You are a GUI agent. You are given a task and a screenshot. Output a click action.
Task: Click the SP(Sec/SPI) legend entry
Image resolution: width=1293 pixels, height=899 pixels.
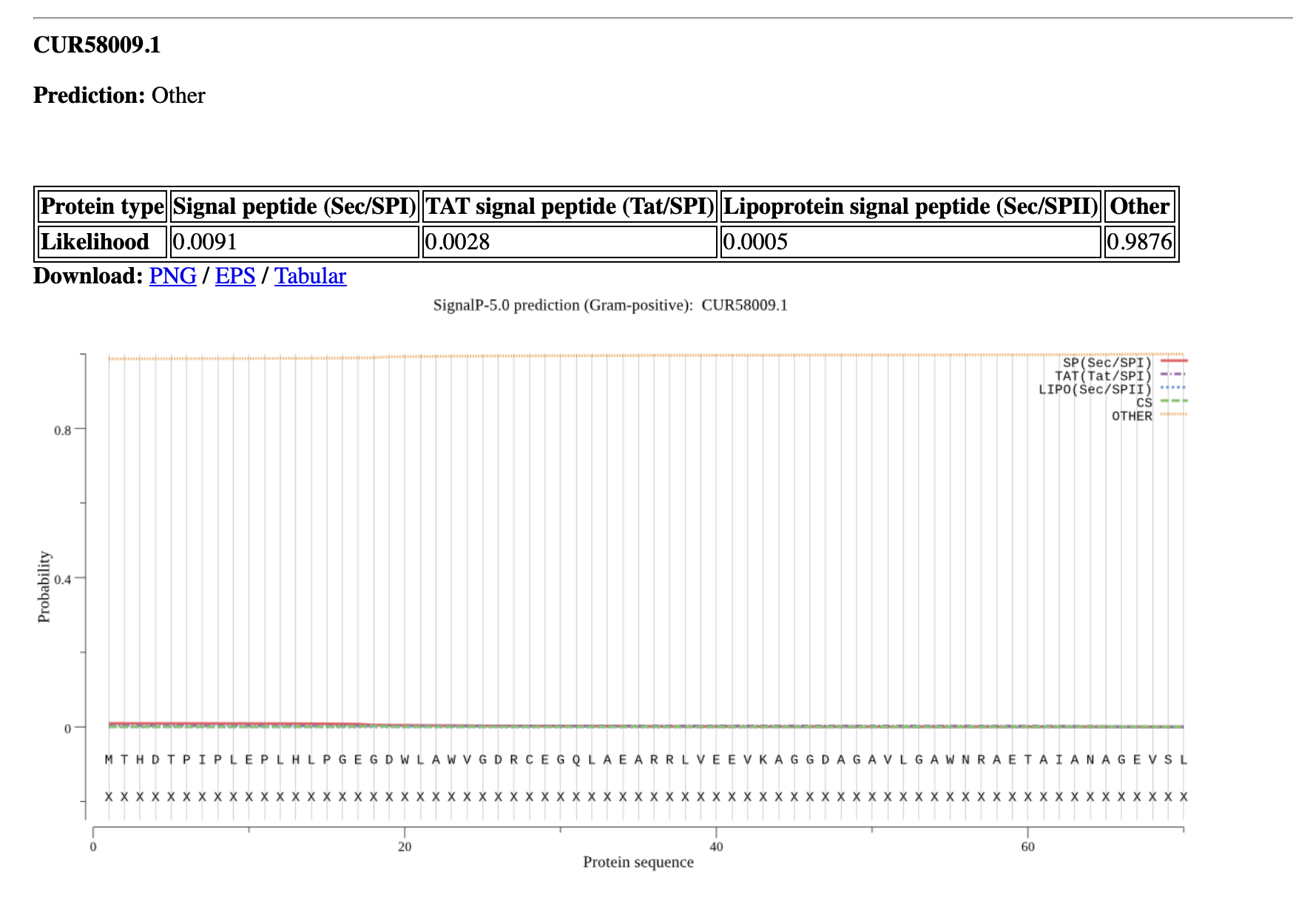pyautogui.click(x=1124, y=363)
